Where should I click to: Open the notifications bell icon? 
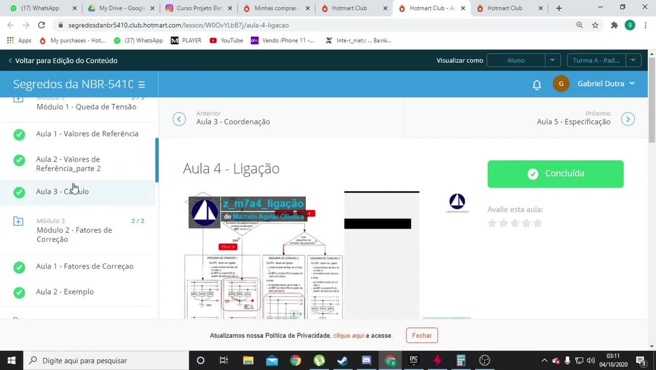[537, 85]
